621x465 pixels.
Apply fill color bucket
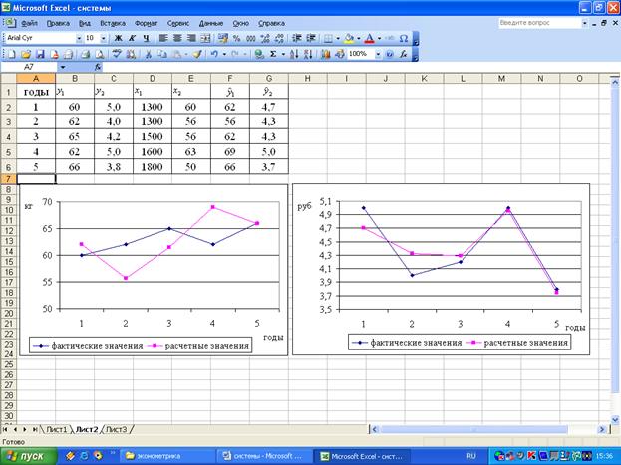pos(349,39)
